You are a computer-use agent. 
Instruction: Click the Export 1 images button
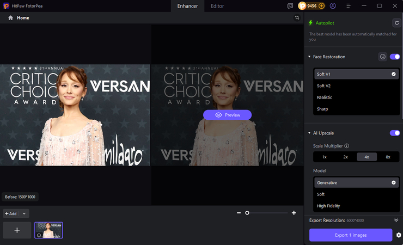(351, 235)
